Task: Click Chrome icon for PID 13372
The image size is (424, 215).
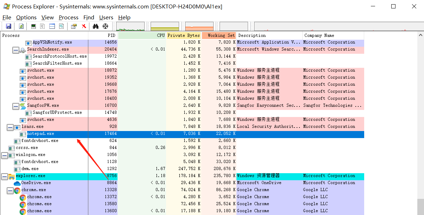Action: pos(23,197)
